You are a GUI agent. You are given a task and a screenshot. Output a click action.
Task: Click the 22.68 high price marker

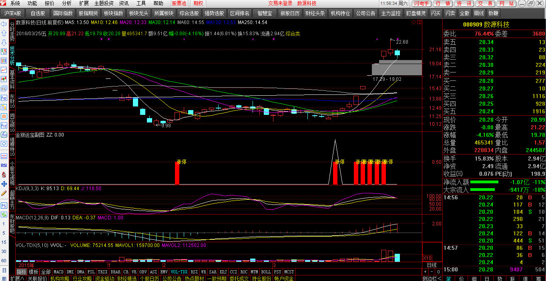[402, 42]
